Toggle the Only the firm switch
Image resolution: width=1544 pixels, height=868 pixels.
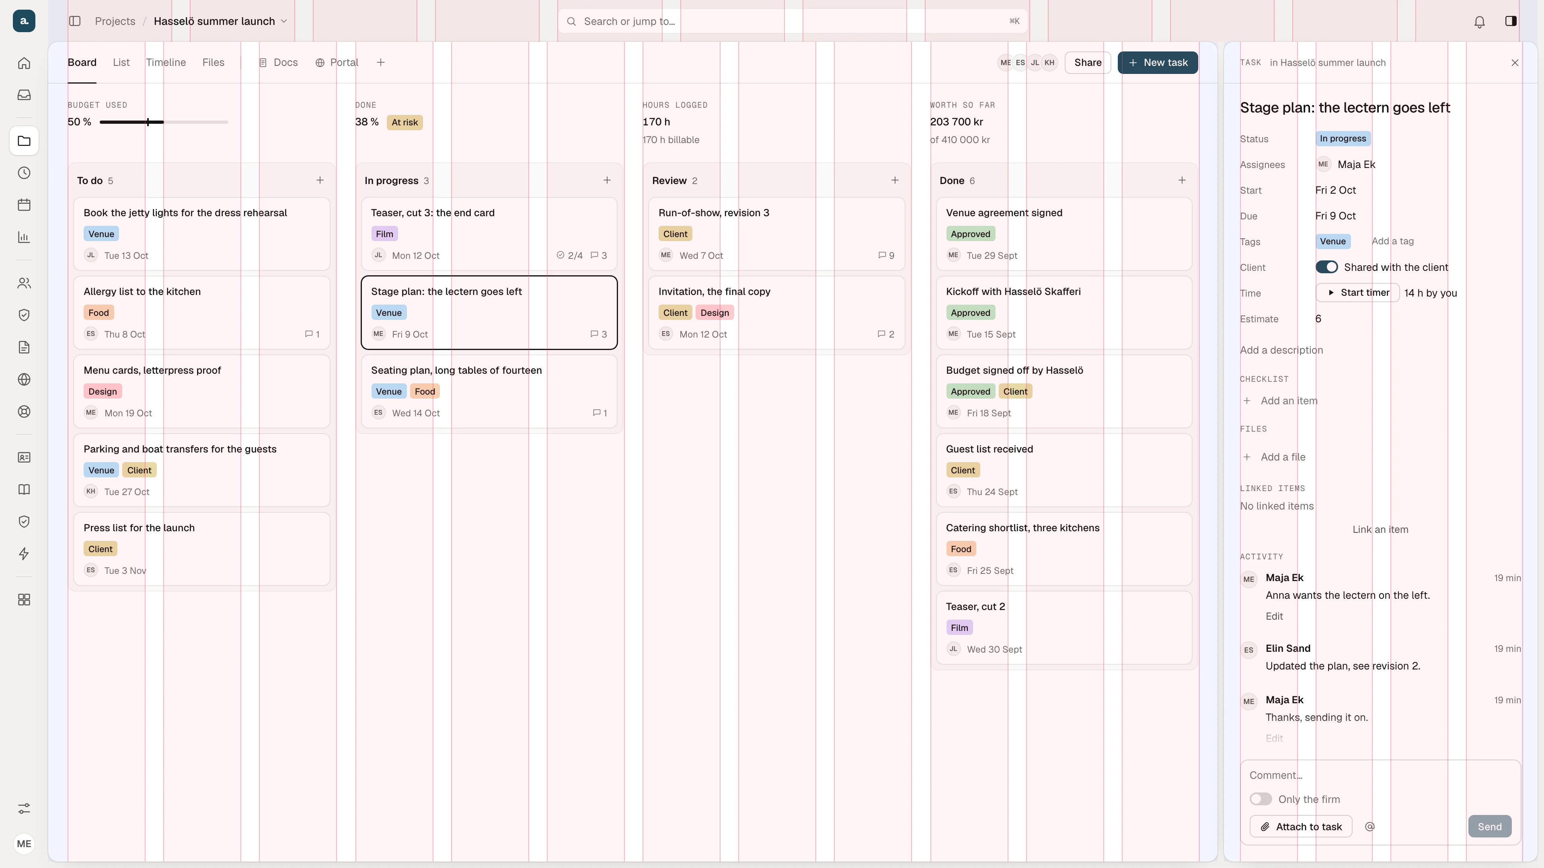click(x=1261, y=799)
